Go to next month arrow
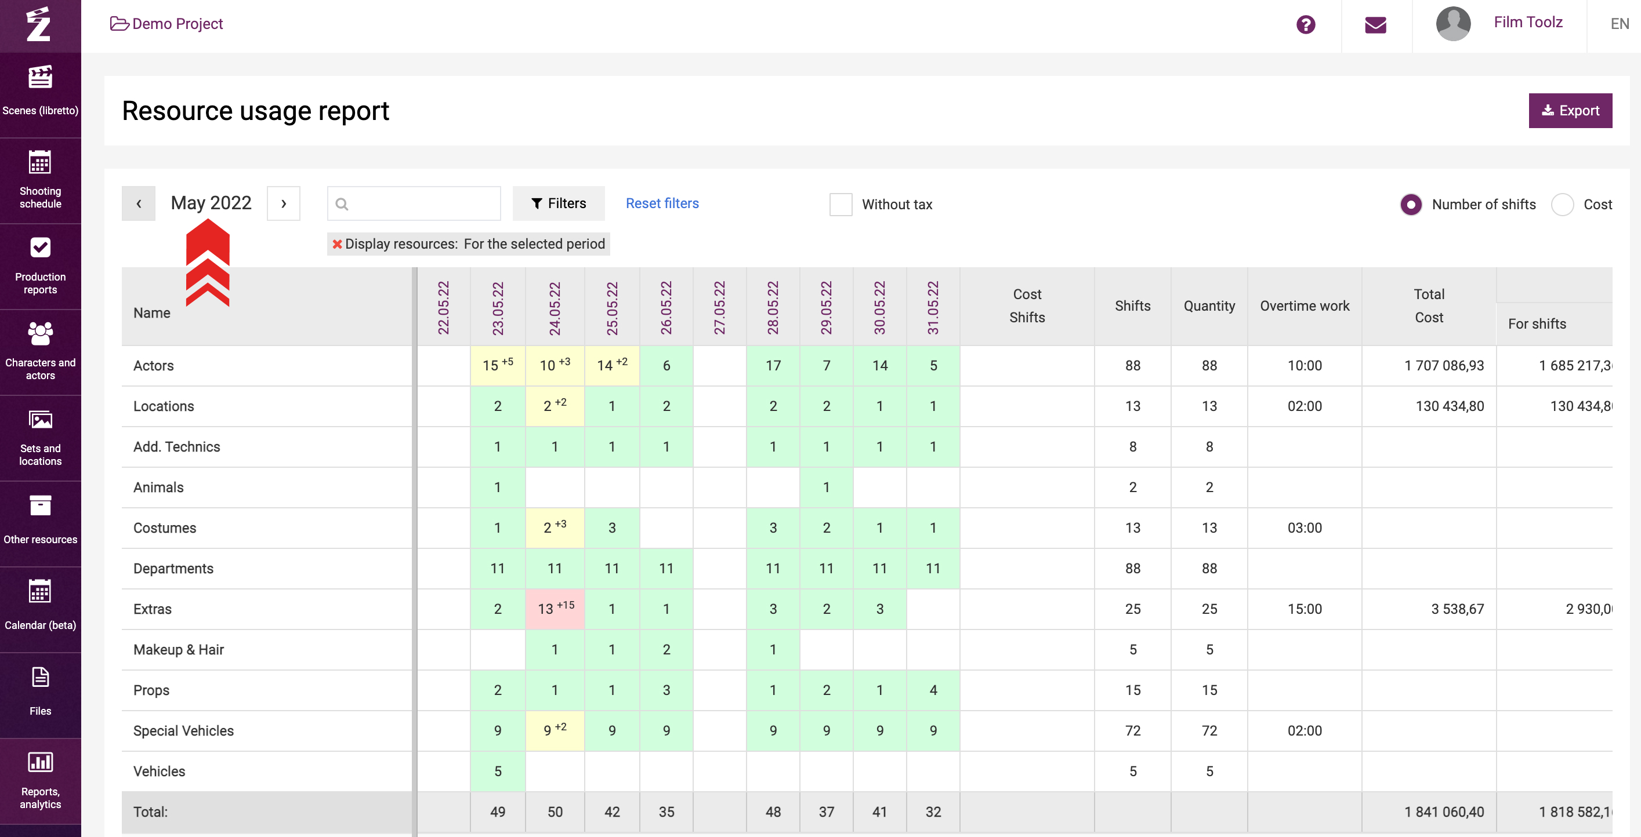 [x=284, y=203]
